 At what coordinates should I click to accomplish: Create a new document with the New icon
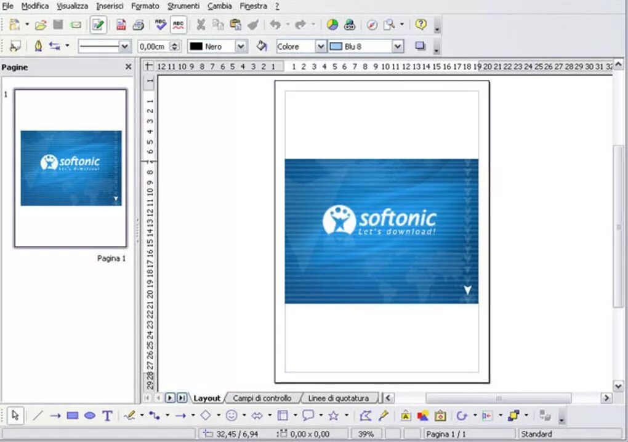tap(14, 25)
